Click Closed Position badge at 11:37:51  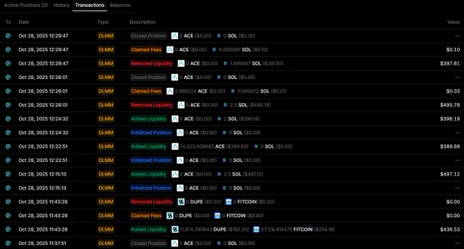149,244
